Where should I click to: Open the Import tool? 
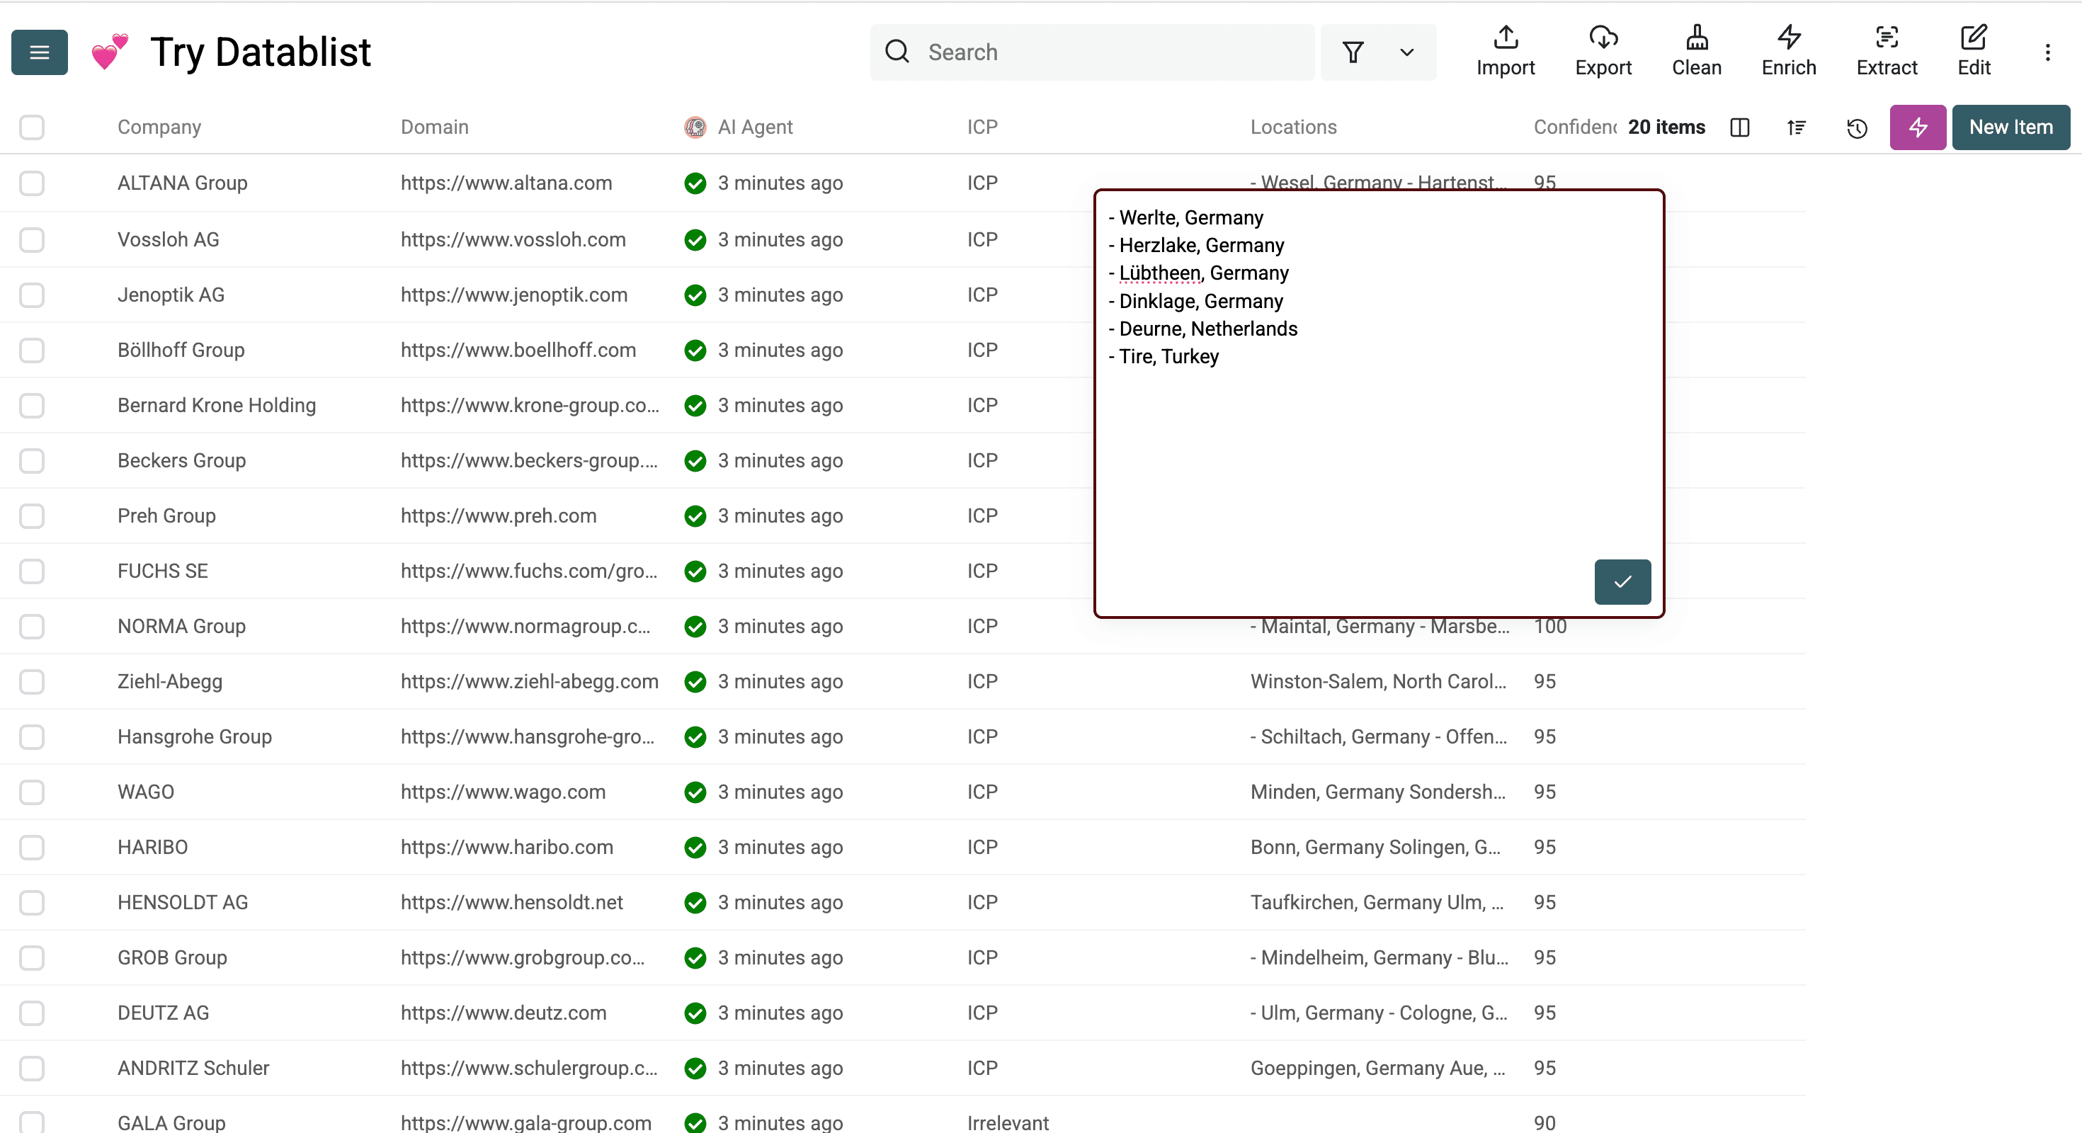(x=1505, y=51)
